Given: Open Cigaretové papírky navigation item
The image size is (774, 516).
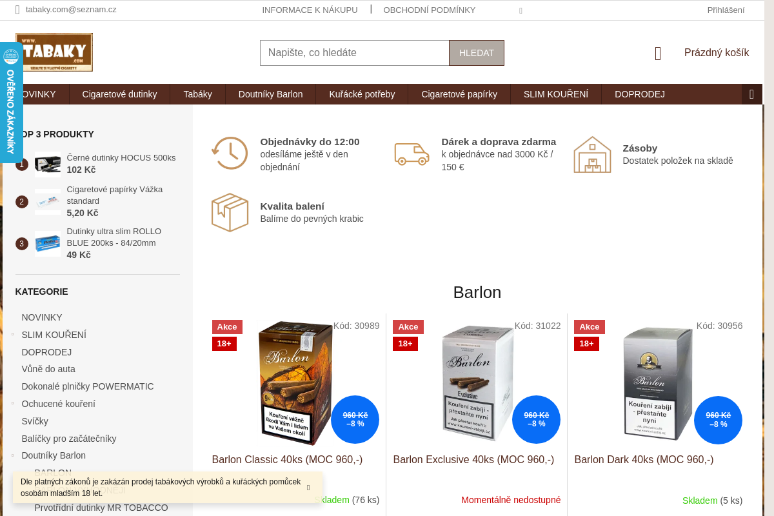Looking at the screenshot, I should tap(459, 94).
